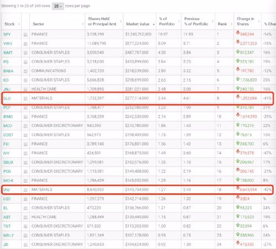Select market value $1,243,762,000
The width and height of the screenshot is (276, 249).
point(138,34)
